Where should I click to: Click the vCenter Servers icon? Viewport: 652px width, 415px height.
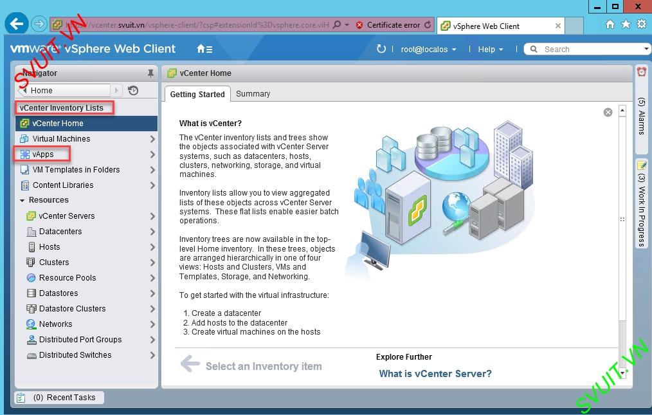[31, 216]
